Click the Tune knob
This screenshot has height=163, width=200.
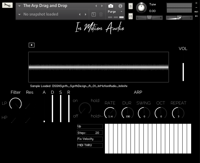click(141, 8)
